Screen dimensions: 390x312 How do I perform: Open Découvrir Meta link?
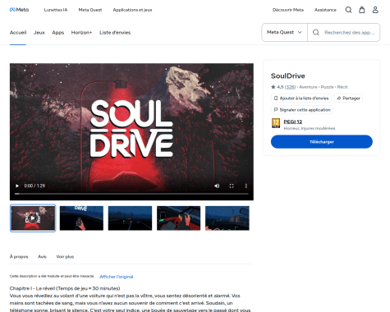tap(288, 10)
